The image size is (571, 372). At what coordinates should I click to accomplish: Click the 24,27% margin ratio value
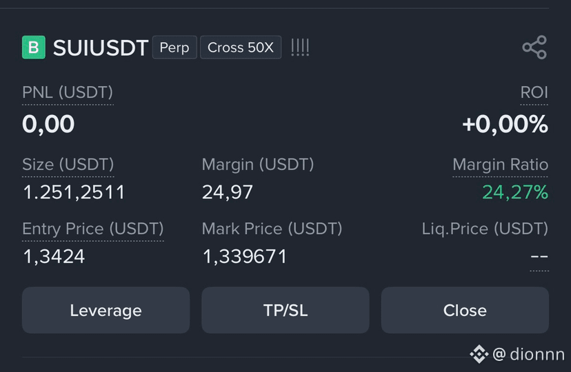tap(515, 192)
